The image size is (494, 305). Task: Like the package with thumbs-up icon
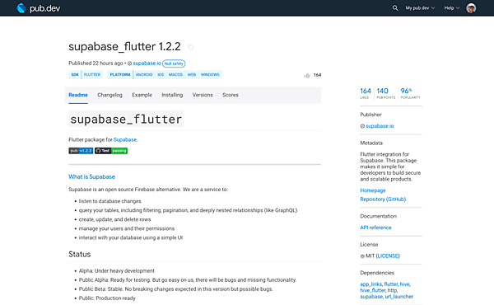[x=307, y=75]
